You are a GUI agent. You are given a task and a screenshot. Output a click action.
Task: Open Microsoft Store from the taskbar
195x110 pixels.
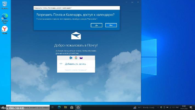[72, 107]
